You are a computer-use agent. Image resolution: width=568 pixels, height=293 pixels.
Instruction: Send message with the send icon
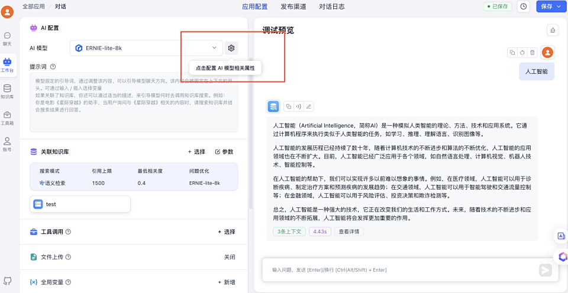(x=545, y=270)
